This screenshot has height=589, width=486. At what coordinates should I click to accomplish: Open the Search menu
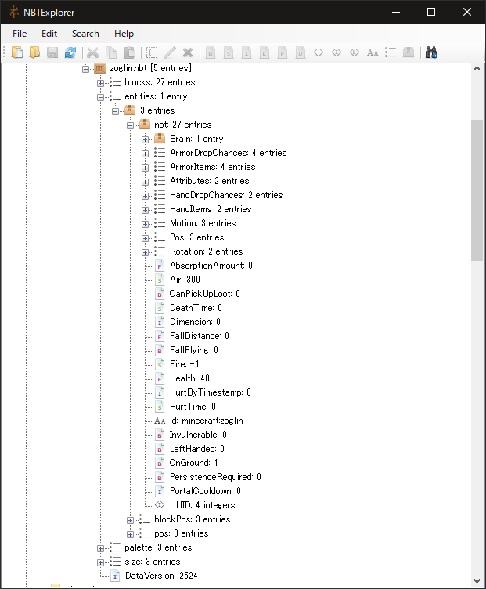coord(85,34)
